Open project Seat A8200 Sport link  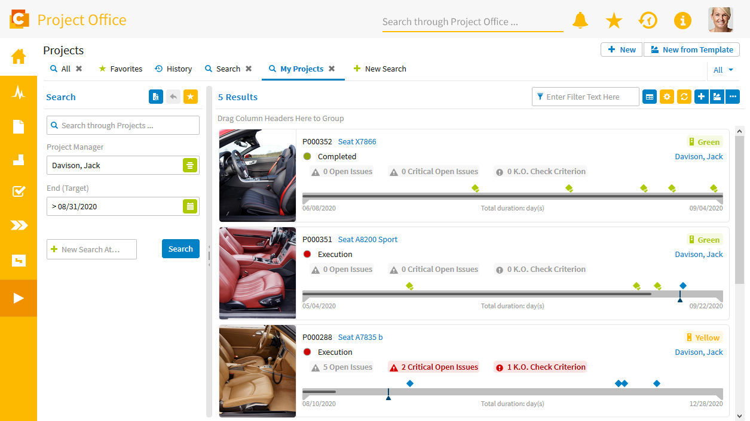(368, 239)
